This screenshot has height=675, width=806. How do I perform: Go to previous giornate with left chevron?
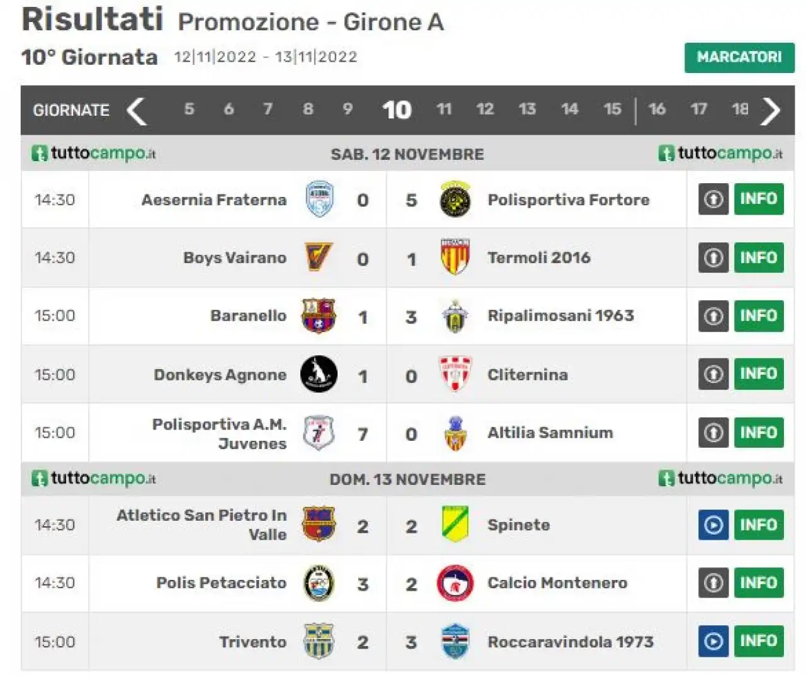point(137,111)
